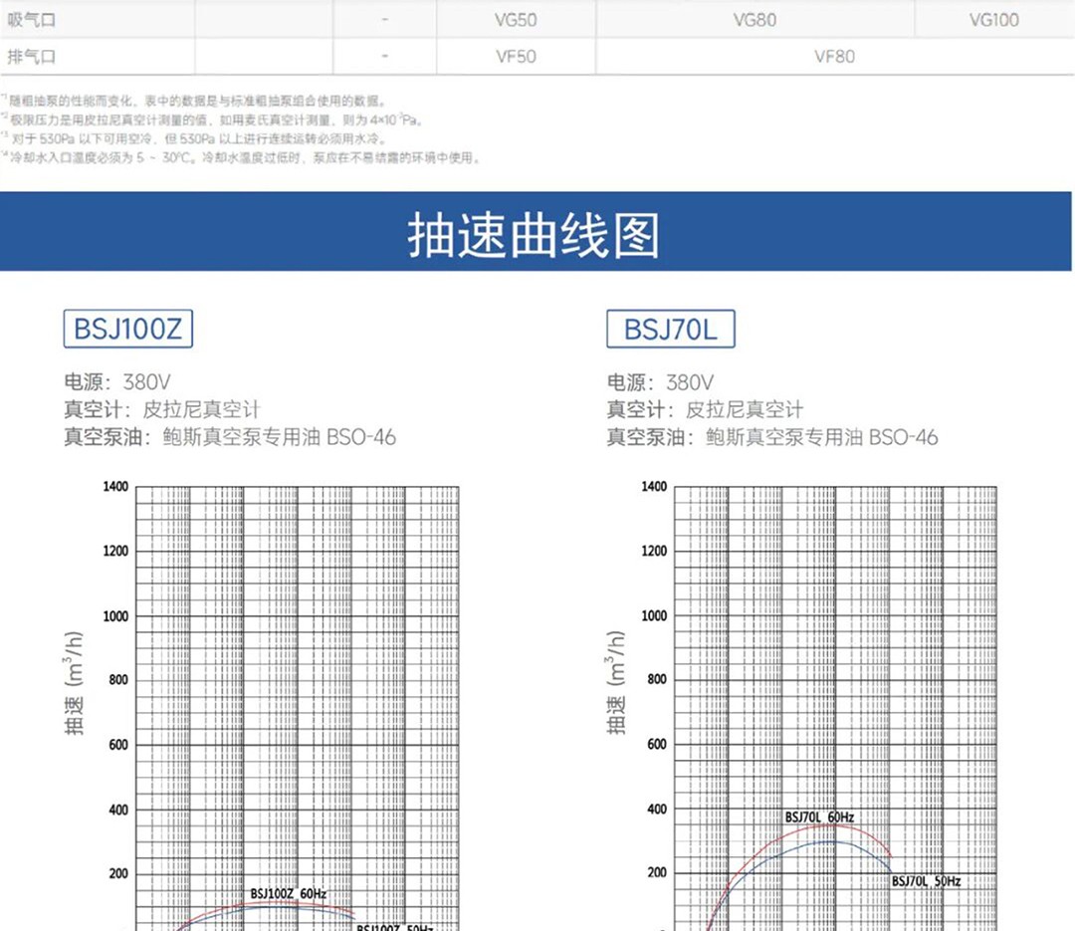Select the VF50 table cell
The image size is (1075, 931).
coord(516,56)
